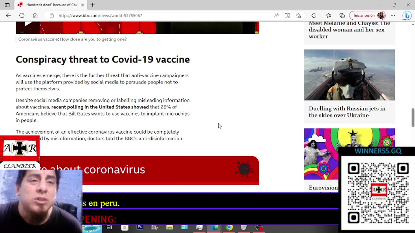Open weather widget on taskbar
The image size is (415, 233).
(92, 229)
